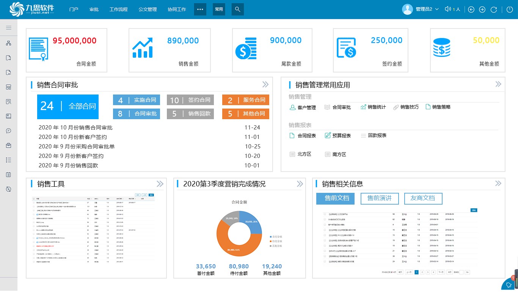518x301 pixels.
Task: Open the chat bubble sidebar icon
Action: click(8, 131)
